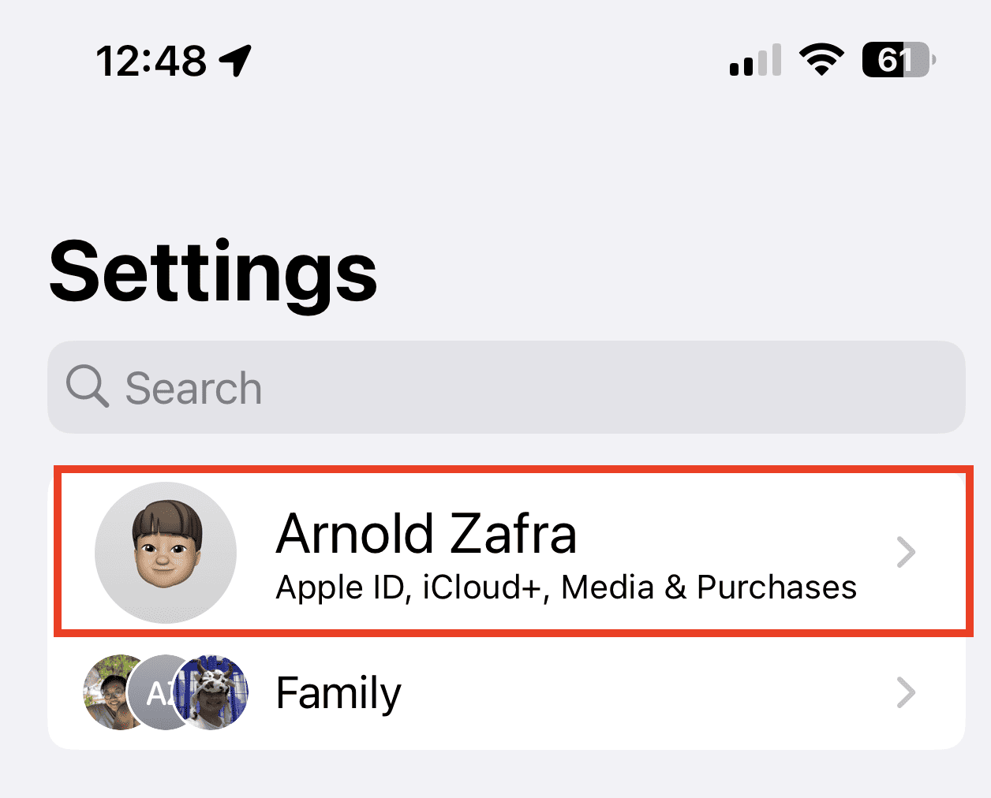Image resolution: width=991 pixels, height=798 pixels.
Task: Open the Family settings entry
Action: point(338,693)
